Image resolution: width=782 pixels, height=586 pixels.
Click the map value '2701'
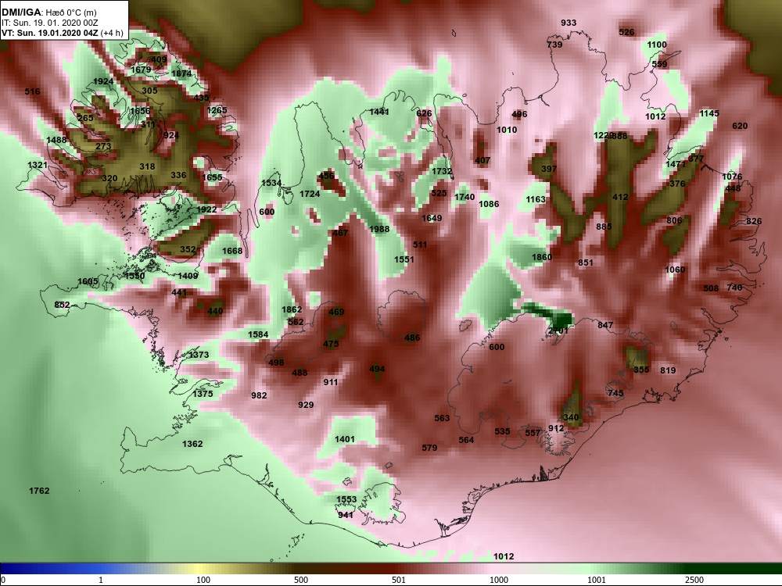(558, 331)
